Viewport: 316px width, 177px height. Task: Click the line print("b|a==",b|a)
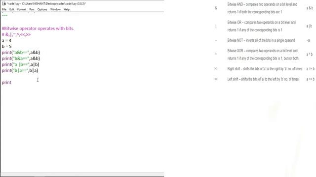(20, 71)
